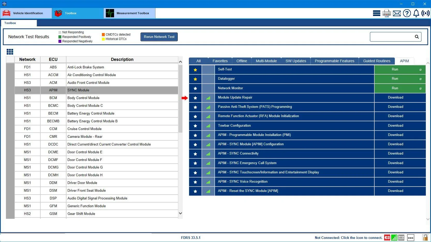
Task: Click the dashed box status bar icon
Action: click(411, 238)
